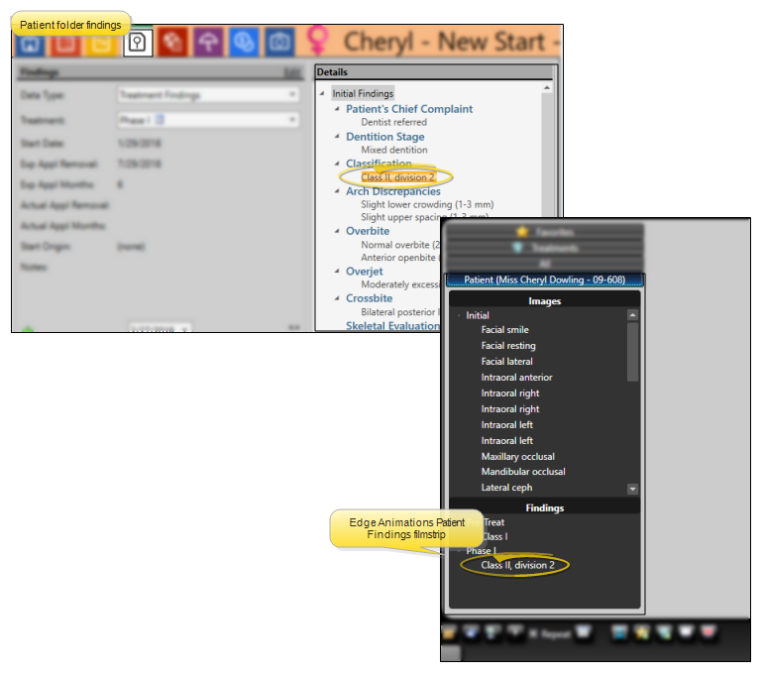The width and height of the screenshot is (763, 674).
Task: Open the blue camera imaging icon
Action: [279, 42]
